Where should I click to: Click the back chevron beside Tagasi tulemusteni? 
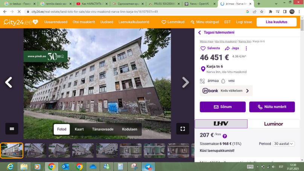(x=200, y=32)
